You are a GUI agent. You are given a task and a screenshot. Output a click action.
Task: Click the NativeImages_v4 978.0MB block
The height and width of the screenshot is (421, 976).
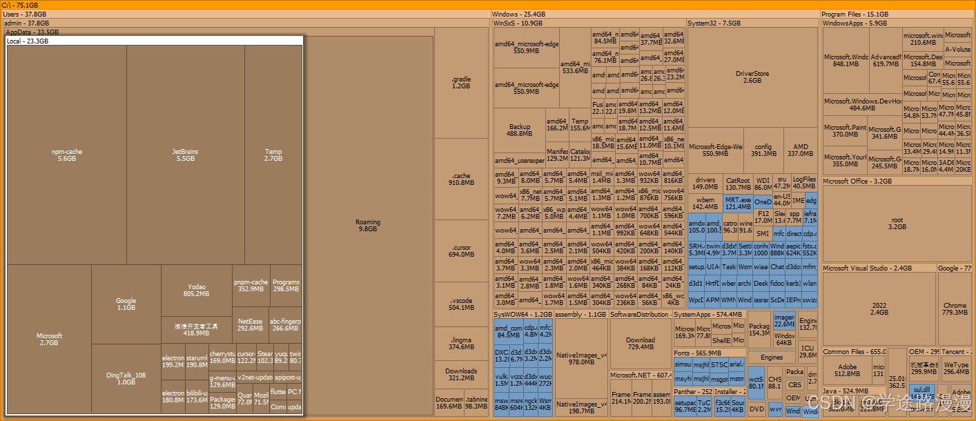[580, 358]
